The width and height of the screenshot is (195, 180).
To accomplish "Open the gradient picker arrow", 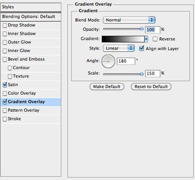I will (x=146, y=39).
